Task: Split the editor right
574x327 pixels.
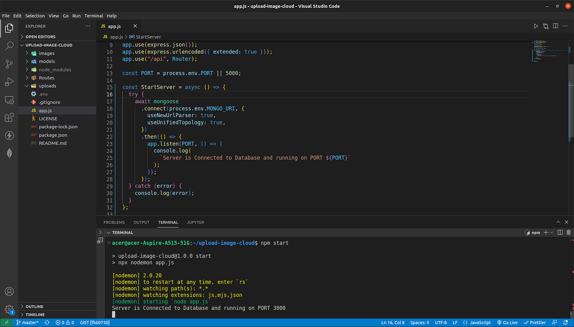Action: point(556,26)
